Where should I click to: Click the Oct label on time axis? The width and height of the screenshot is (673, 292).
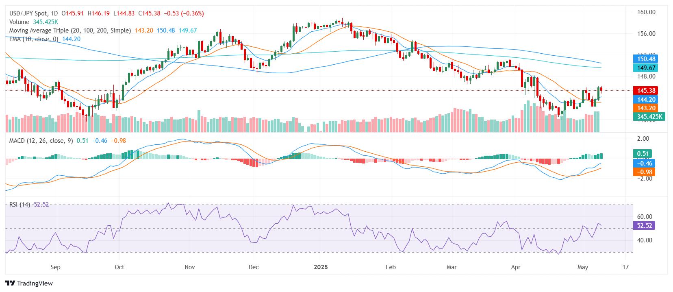click(119, 267)
